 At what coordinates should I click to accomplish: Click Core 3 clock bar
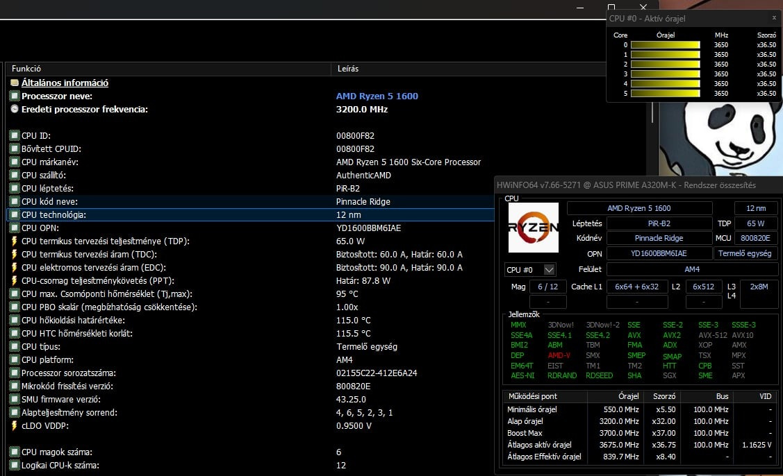point(666,74)
